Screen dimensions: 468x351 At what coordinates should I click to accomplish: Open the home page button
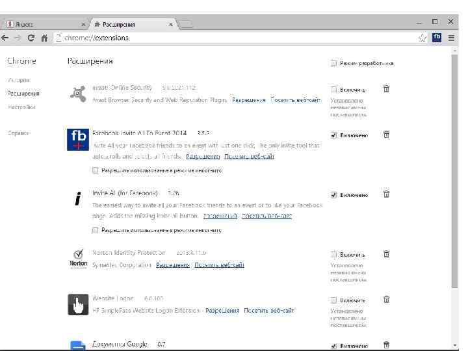[x=44, y=38]
